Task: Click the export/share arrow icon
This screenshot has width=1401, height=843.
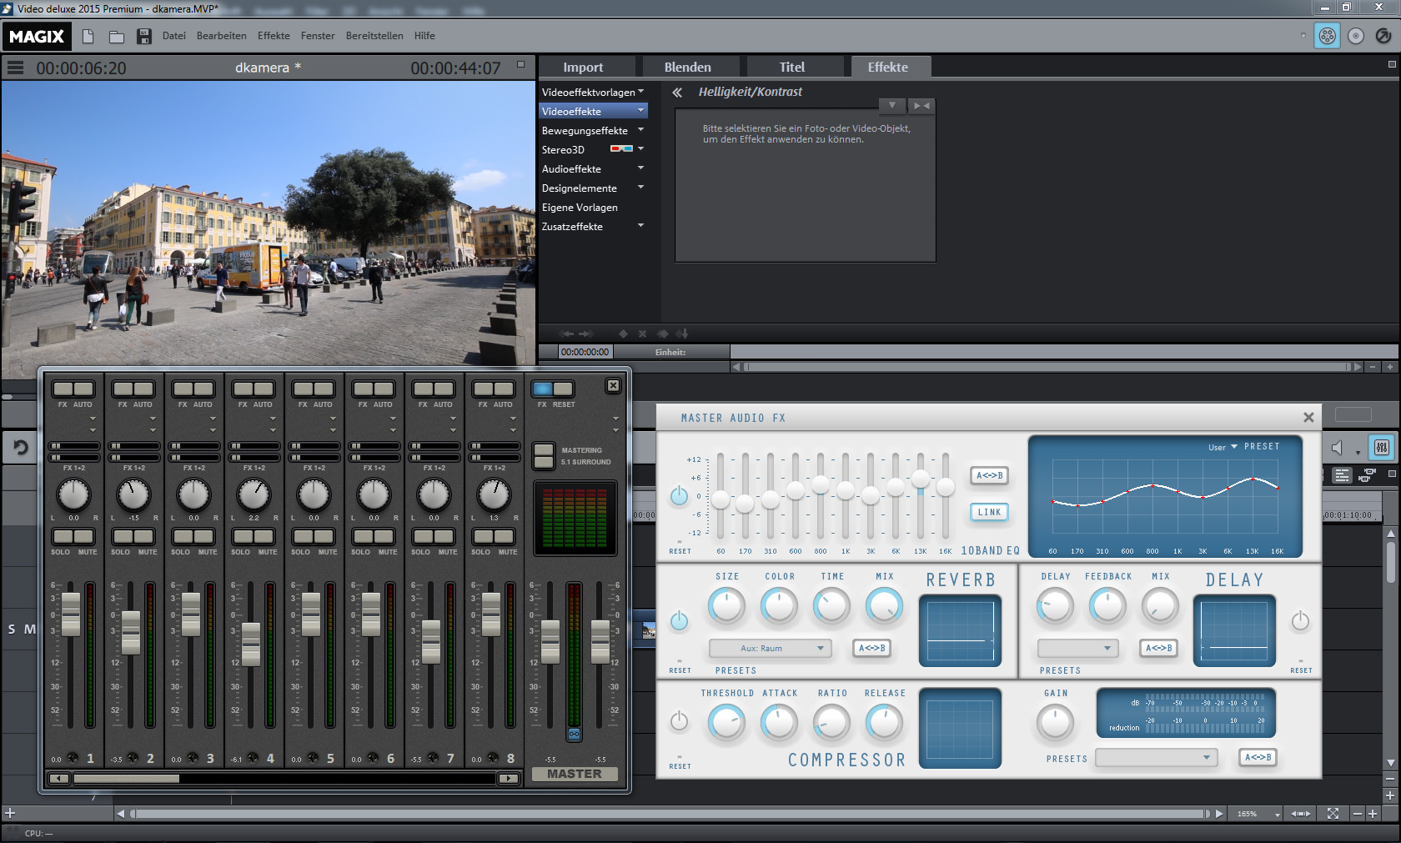Action: click(x=1382, y=36)
